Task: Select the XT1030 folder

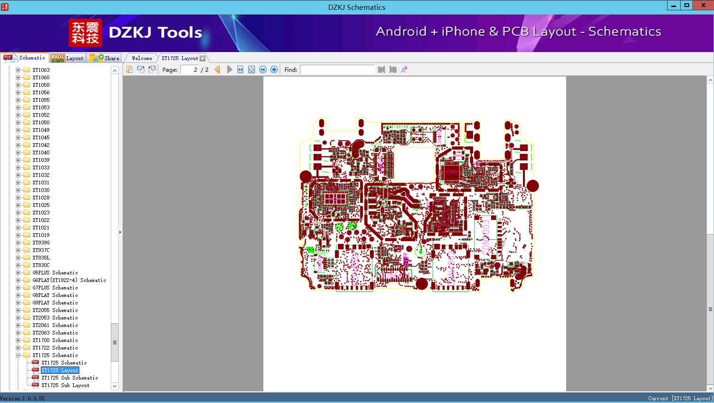Action: (x=41, y=190)
